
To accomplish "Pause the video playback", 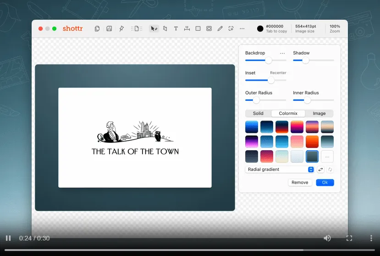I will pyautogui.click(x=8, y=238).
